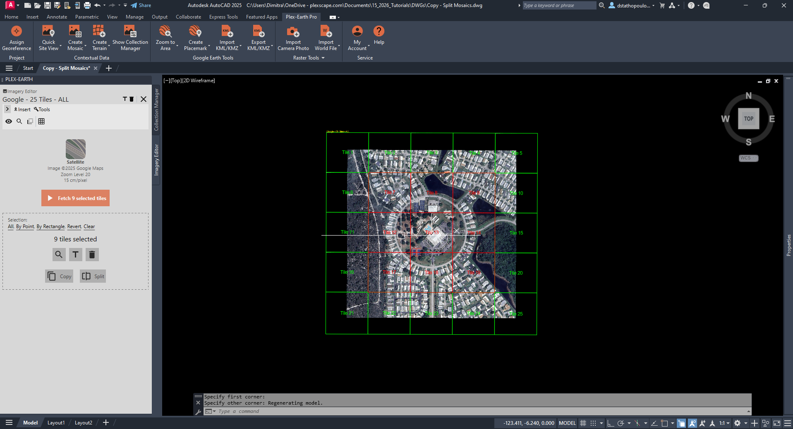Open the My Account icon
The width and height of the screenshot is (793, 429).
(357, 31)
